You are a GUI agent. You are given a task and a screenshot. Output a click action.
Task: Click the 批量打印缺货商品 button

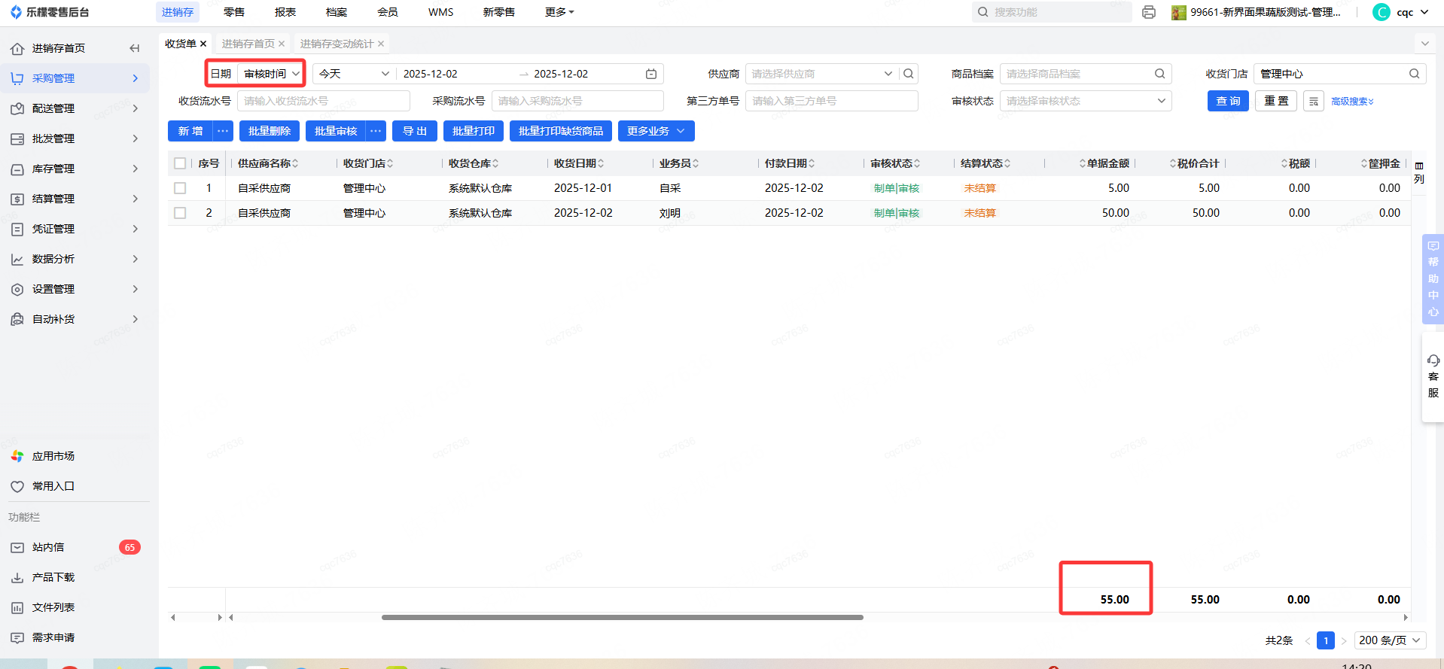tap(561, 131)
